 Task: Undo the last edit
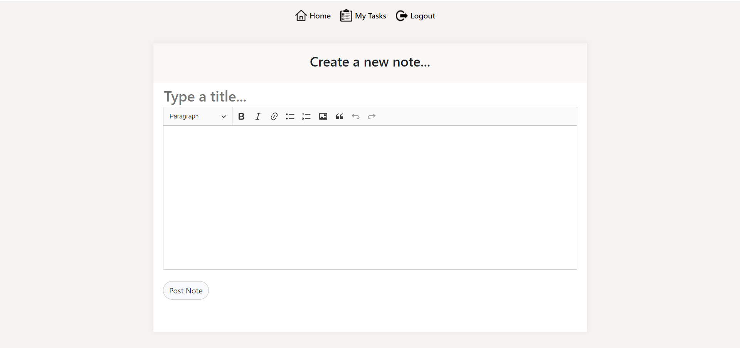(355, 117)
